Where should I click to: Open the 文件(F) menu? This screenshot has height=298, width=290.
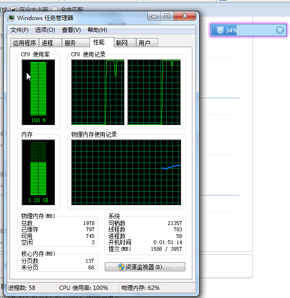20,30
